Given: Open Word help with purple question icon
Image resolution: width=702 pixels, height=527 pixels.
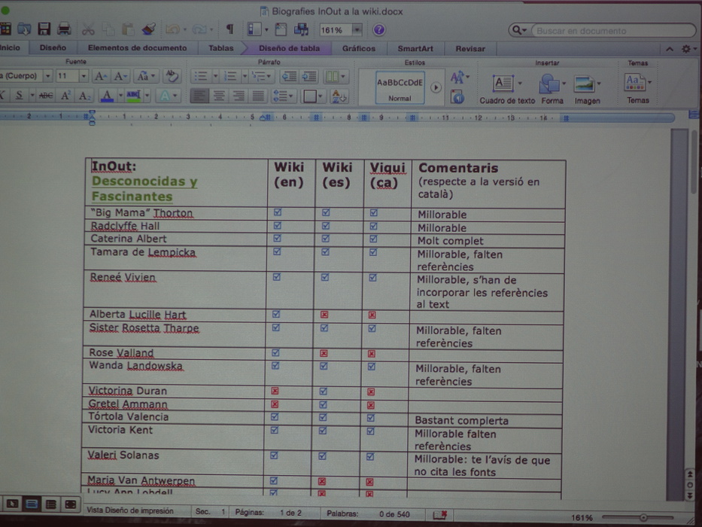Looking at the screenshot, I should (379, 30).
